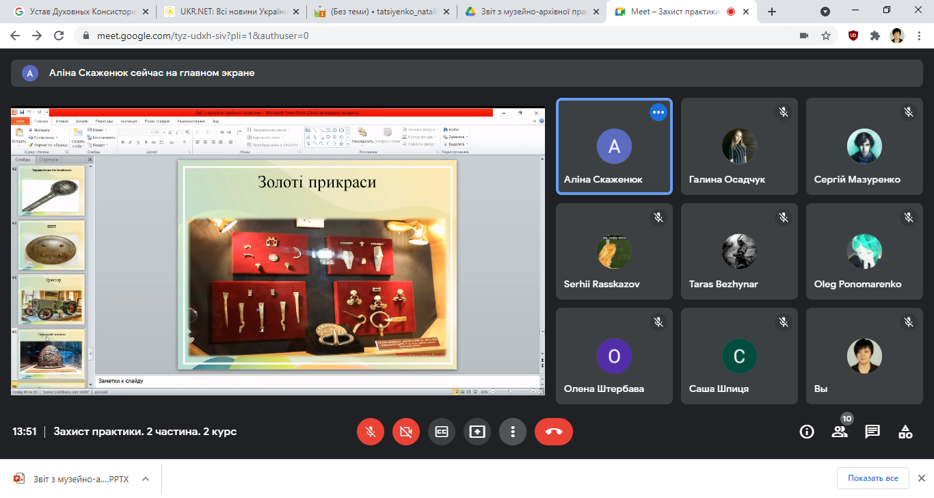934x498 pixels.
Task: Click the red Leave call button
Action: 554,432
